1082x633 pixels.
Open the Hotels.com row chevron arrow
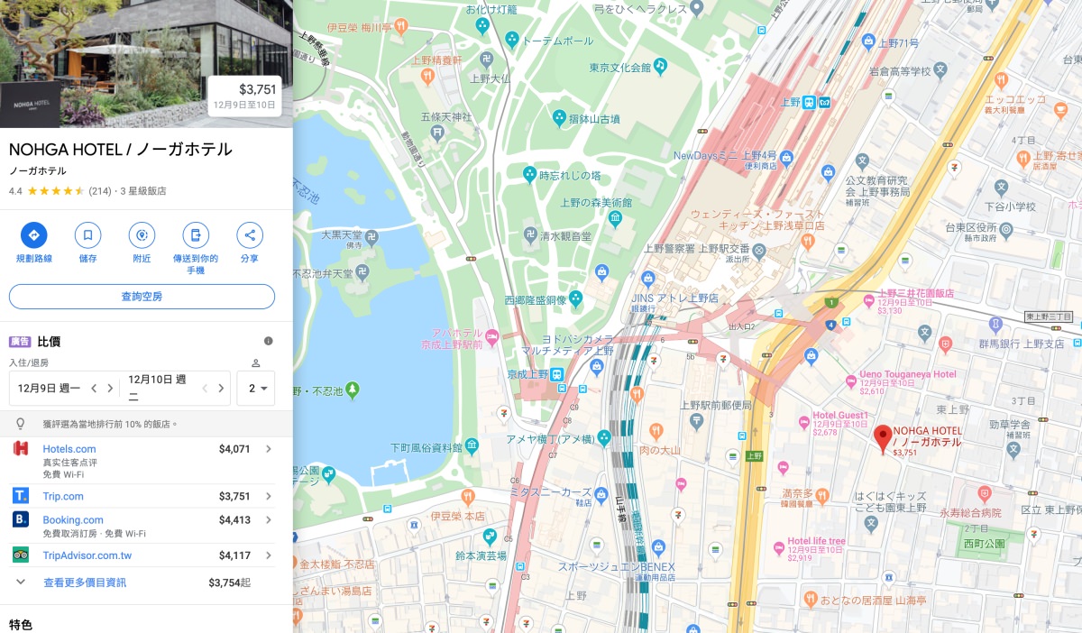(x=269, y=449)
